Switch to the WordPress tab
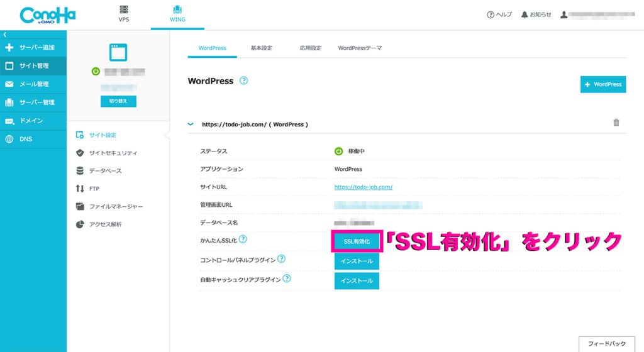Image resolution: width=644 pixels, height=352 pixels. [213, 48]
